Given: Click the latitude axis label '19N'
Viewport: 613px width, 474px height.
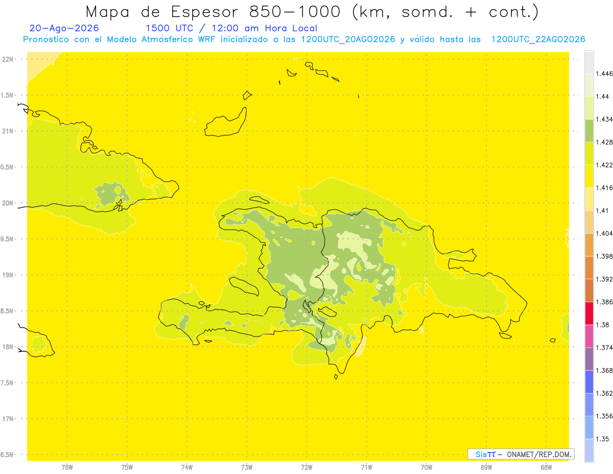Looking at the screenshot, I should coord(8,275).
